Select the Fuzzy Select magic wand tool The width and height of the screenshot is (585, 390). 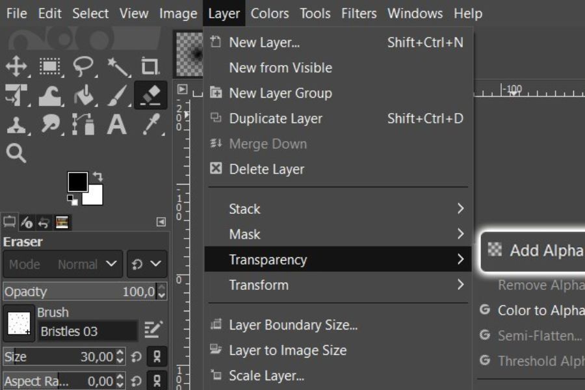pyautogui.click(x=117, y=66)
